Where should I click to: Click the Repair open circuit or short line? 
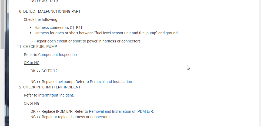pos(86,41)
